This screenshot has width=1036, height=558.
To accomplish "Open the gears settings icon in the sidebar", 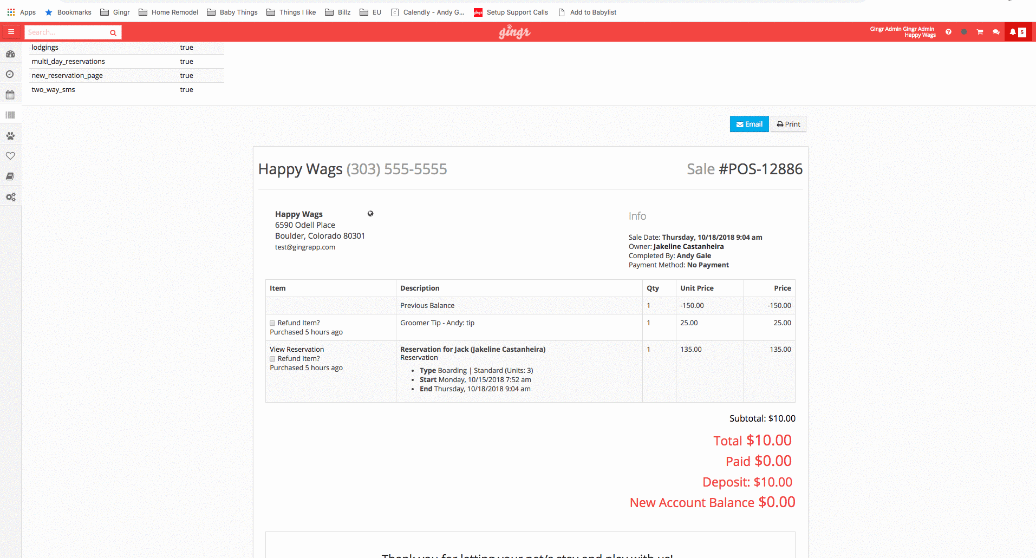I will (x=10, y=196).
